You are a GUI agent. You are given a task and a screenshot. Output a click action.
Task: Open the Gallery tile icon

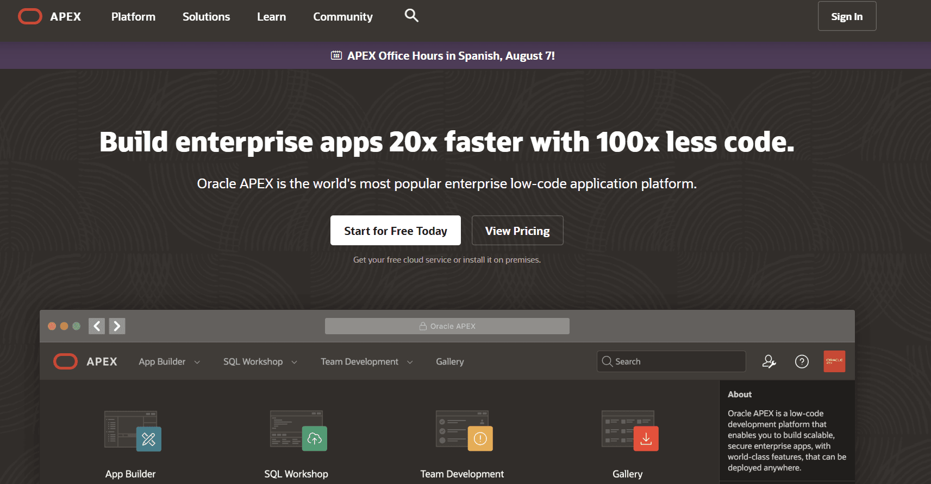click(630, 431)
